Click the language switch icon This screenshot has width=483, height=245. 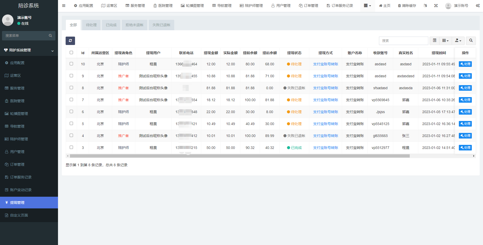coord(425,6)
